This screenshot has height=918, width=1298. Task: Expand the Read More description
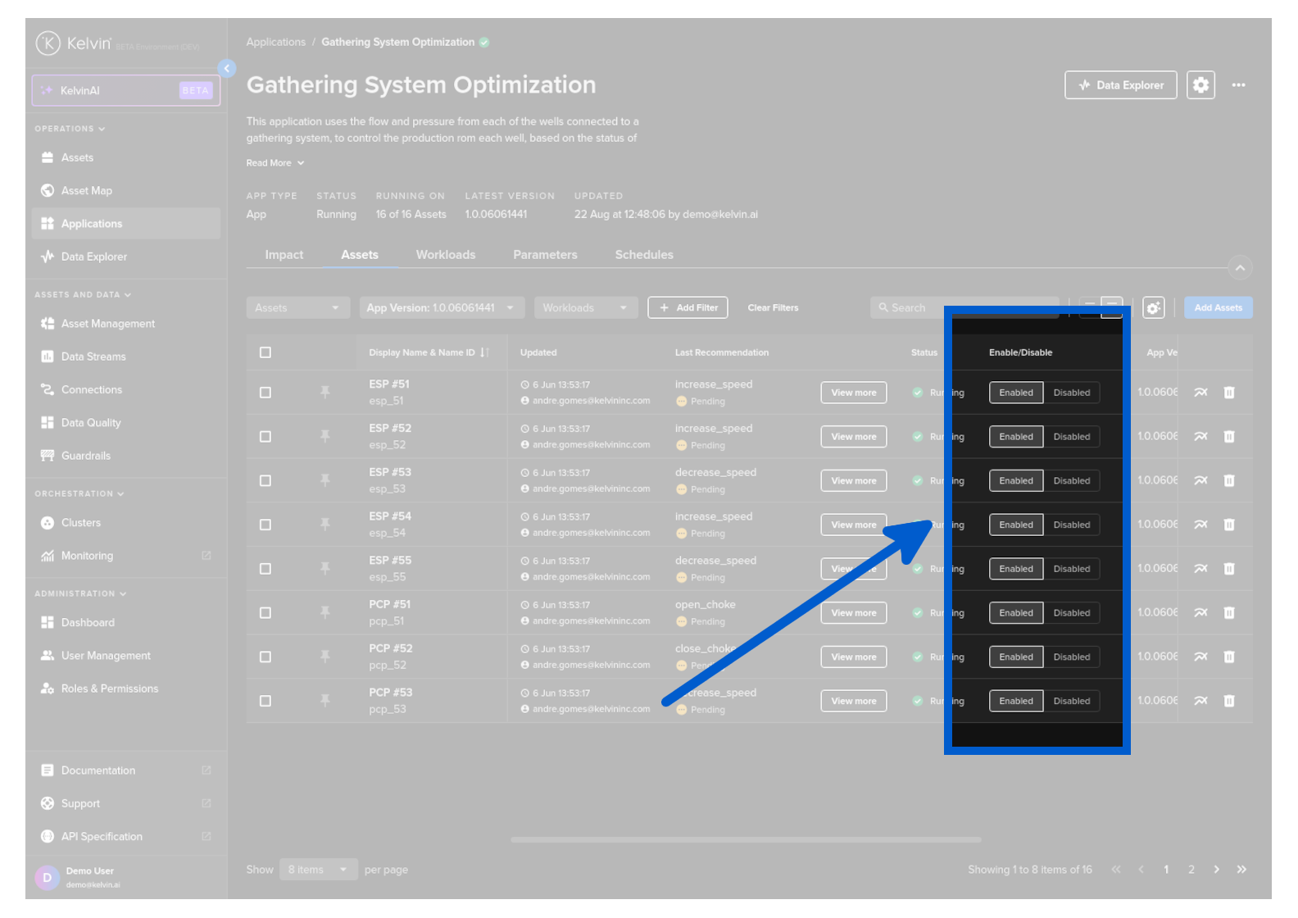[x=275, y=163]
